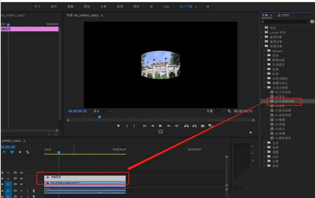This screenshot has height=198, width=315.
Task: Click the accelerated effects filter icon
Action: (312, 21)
